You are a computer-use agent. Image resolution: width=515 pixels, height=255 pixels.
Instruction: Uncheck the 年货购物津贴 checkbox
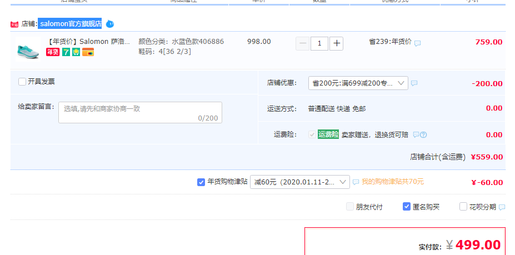(201, 182)
